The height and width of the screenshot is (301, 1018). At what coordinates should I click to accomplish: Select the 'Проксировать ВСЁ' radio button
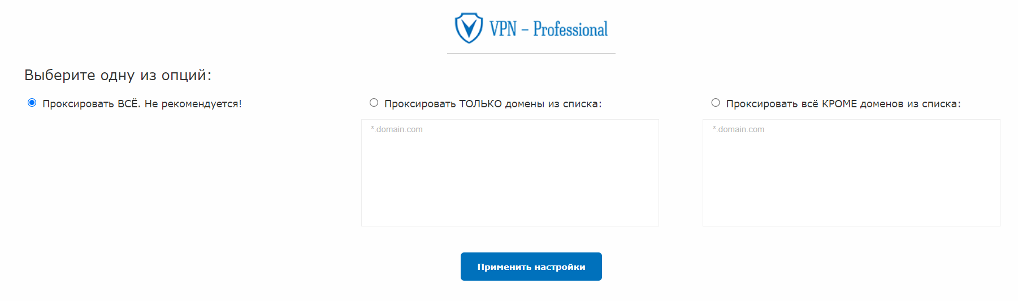pos(32,102)
